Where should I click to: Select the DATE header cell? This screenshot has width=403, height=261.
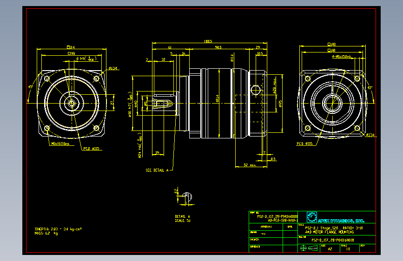(x=290, y=227)
